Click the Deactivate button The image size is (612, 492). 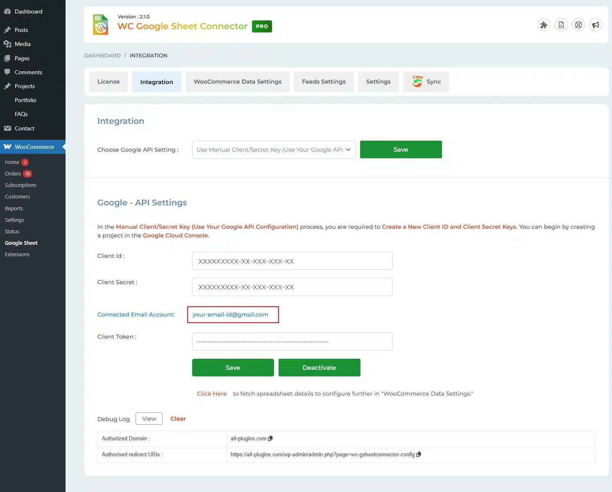point(319,368)
